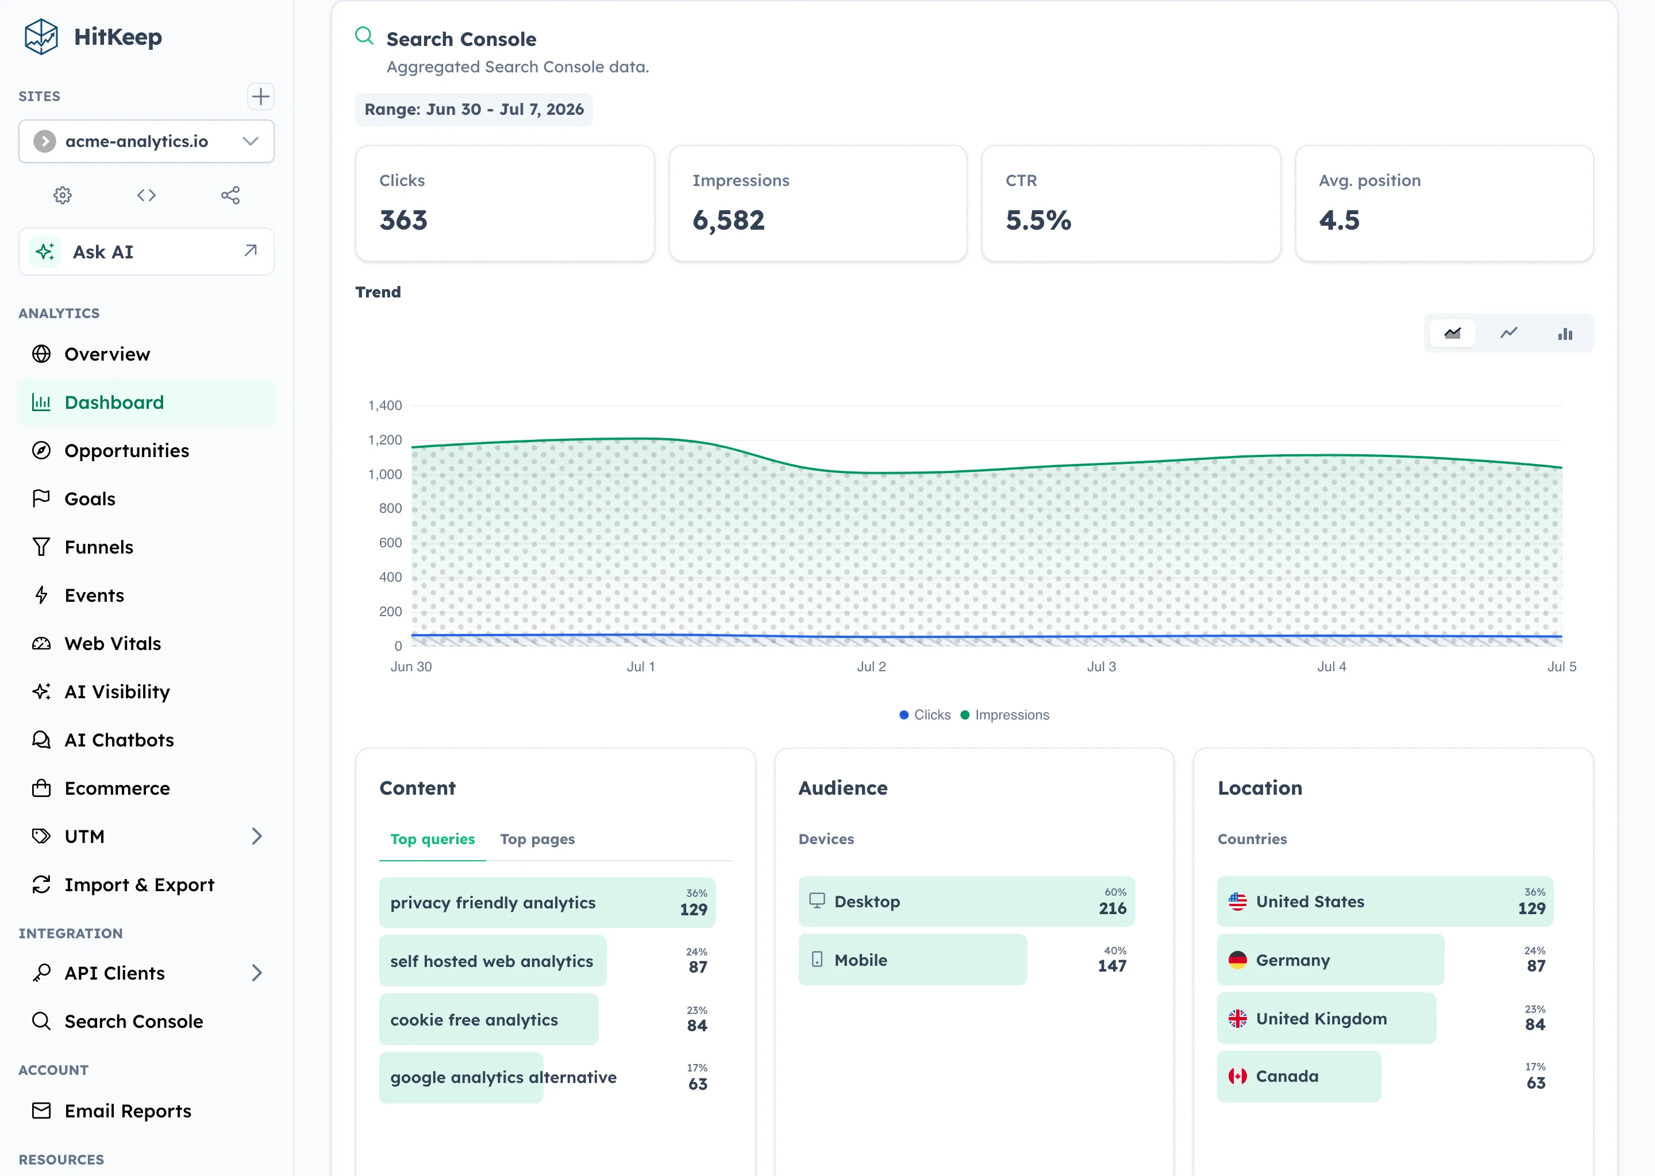Click the Germany flag icon

[x=1238, y=960]
